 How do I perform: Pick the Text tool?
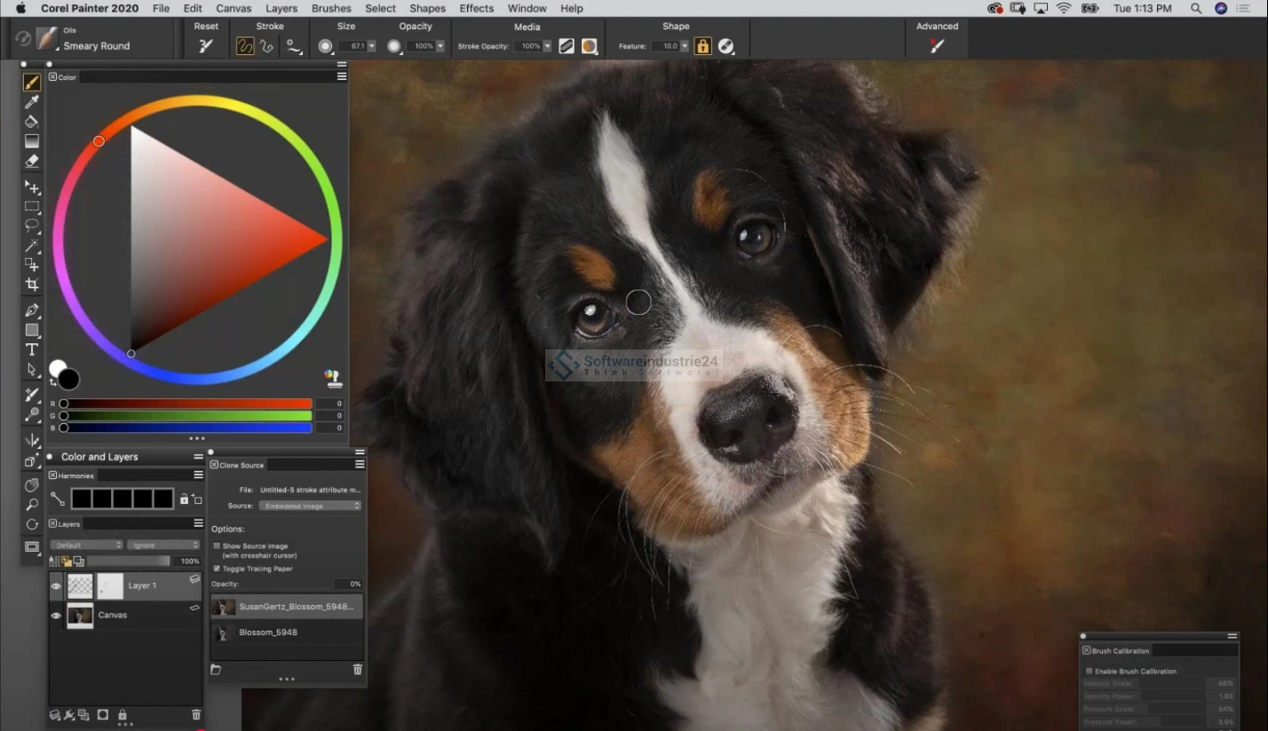click(x=32, y=350)
